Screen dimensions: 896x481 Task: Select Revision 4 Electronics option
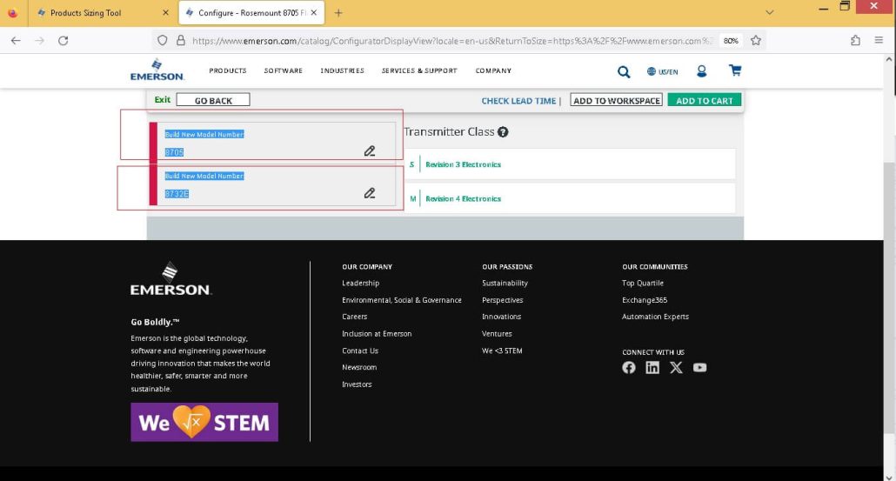click(x=570, y=199)
